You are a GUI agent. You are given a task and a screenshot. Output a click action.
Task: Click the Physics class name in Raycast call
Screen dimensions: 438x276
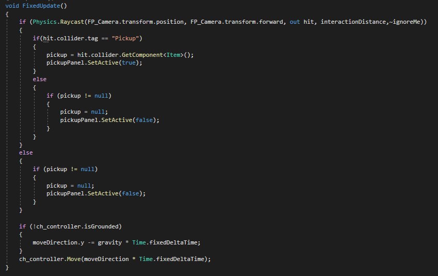(44, 22)
